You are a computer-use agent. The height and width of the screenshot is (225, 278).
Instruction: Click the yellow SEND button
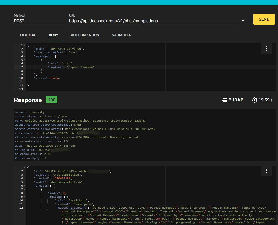[x=264, y=19]
